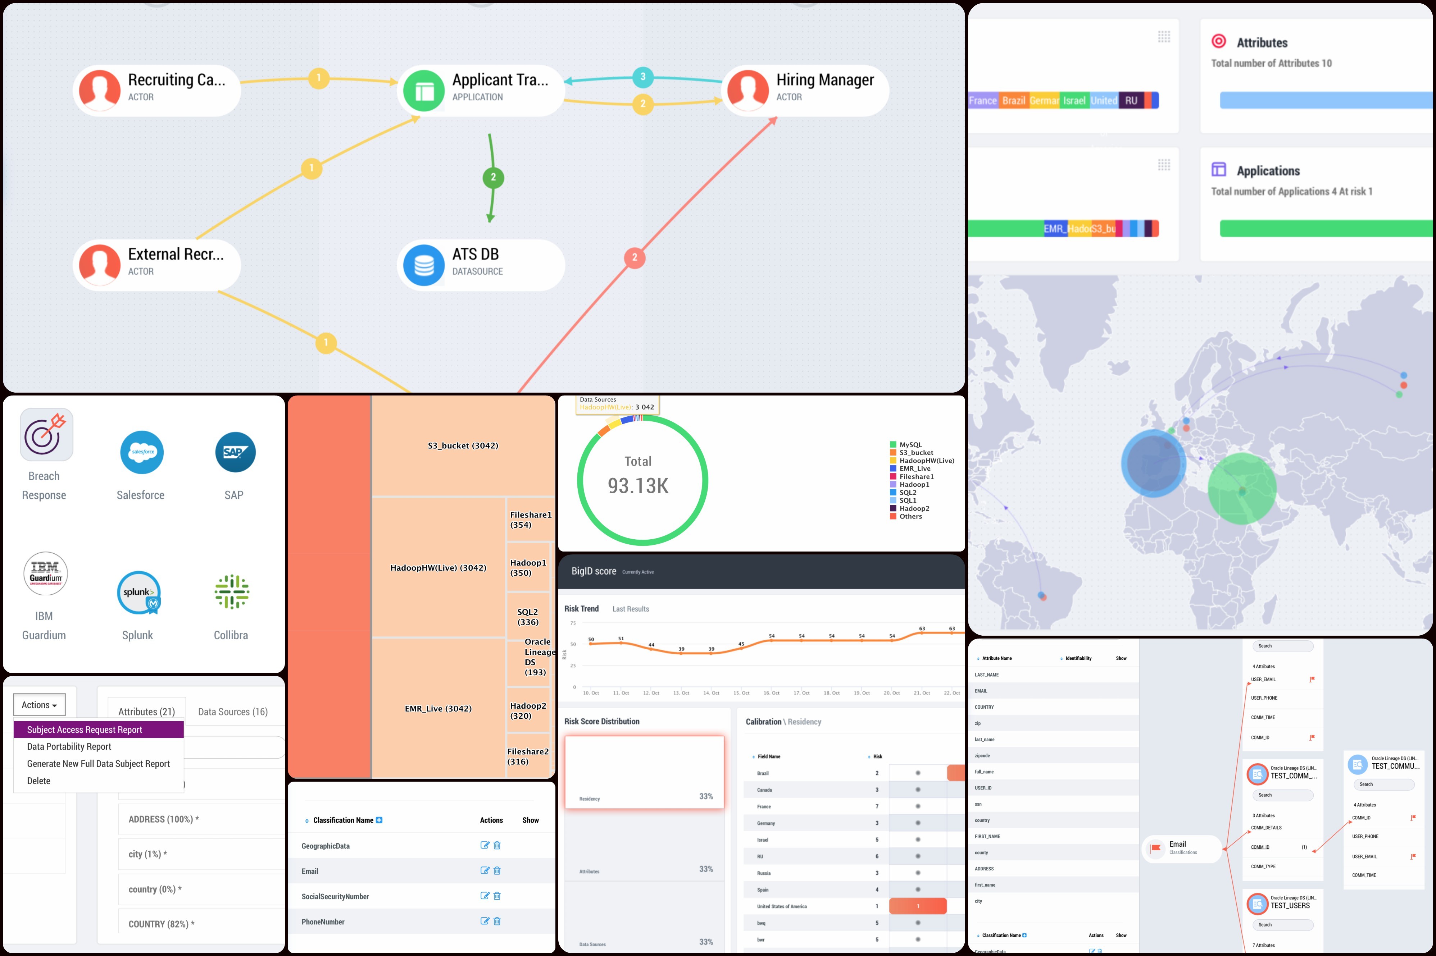Open the Actions dropdown
This screenshot has width=1436, height=956.
[x=38, y=704]
